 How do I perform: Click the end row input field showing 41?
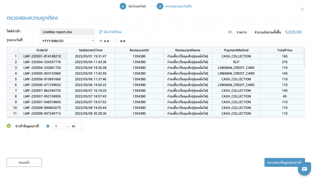coord(76,126)
